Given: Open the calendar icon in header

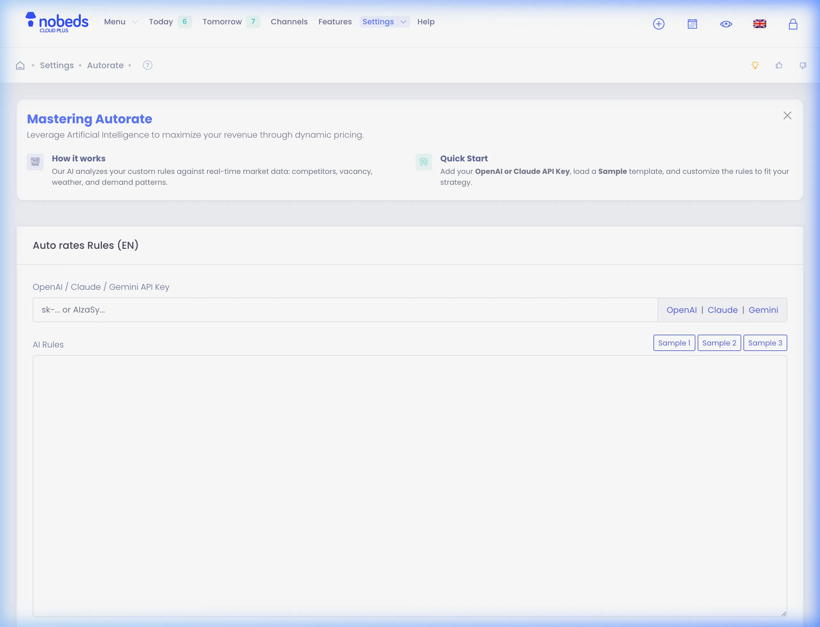Looking at the screenshot, I should tap(692, 24).
